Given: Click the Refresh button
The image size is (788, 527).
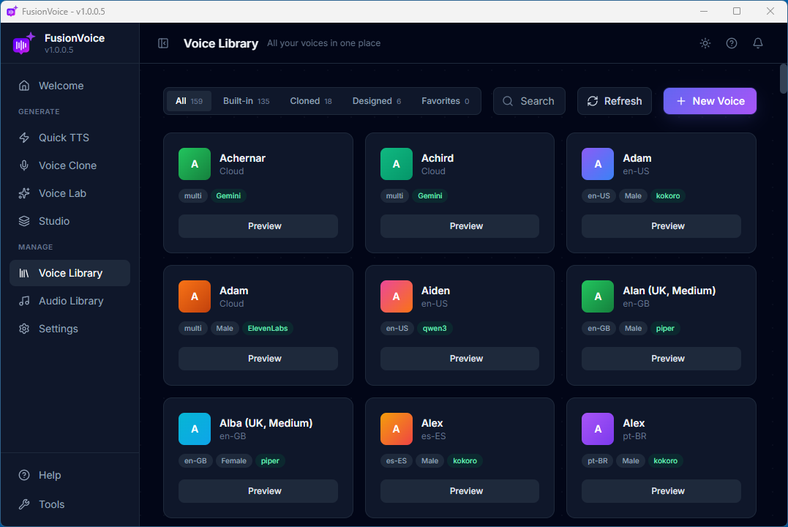Looking at the screenshot, I should click(614, 101).
